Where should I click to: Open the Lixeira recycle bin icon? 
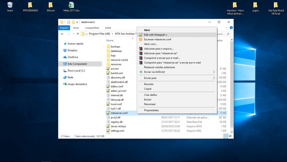pos(10,5)
